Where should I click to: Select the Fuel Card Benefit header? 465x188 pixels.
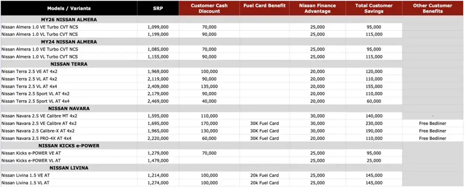point(265,8)
